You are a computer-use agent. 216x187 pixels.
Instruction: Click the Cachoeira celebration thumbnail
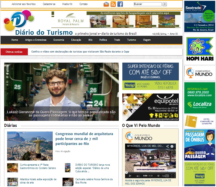(68, 182)
